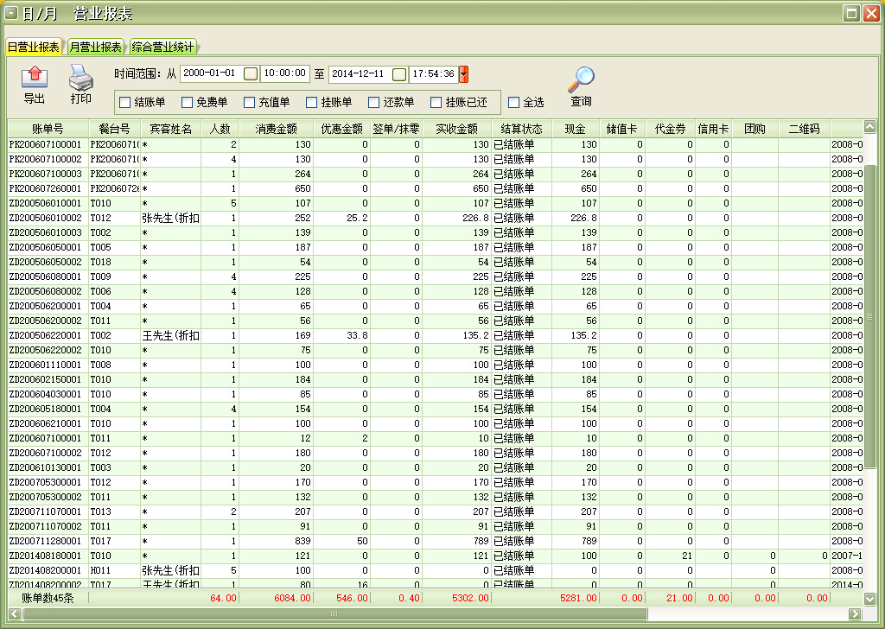Select the 日营业报表 tab
885x629 pixels.
[34, 47]
